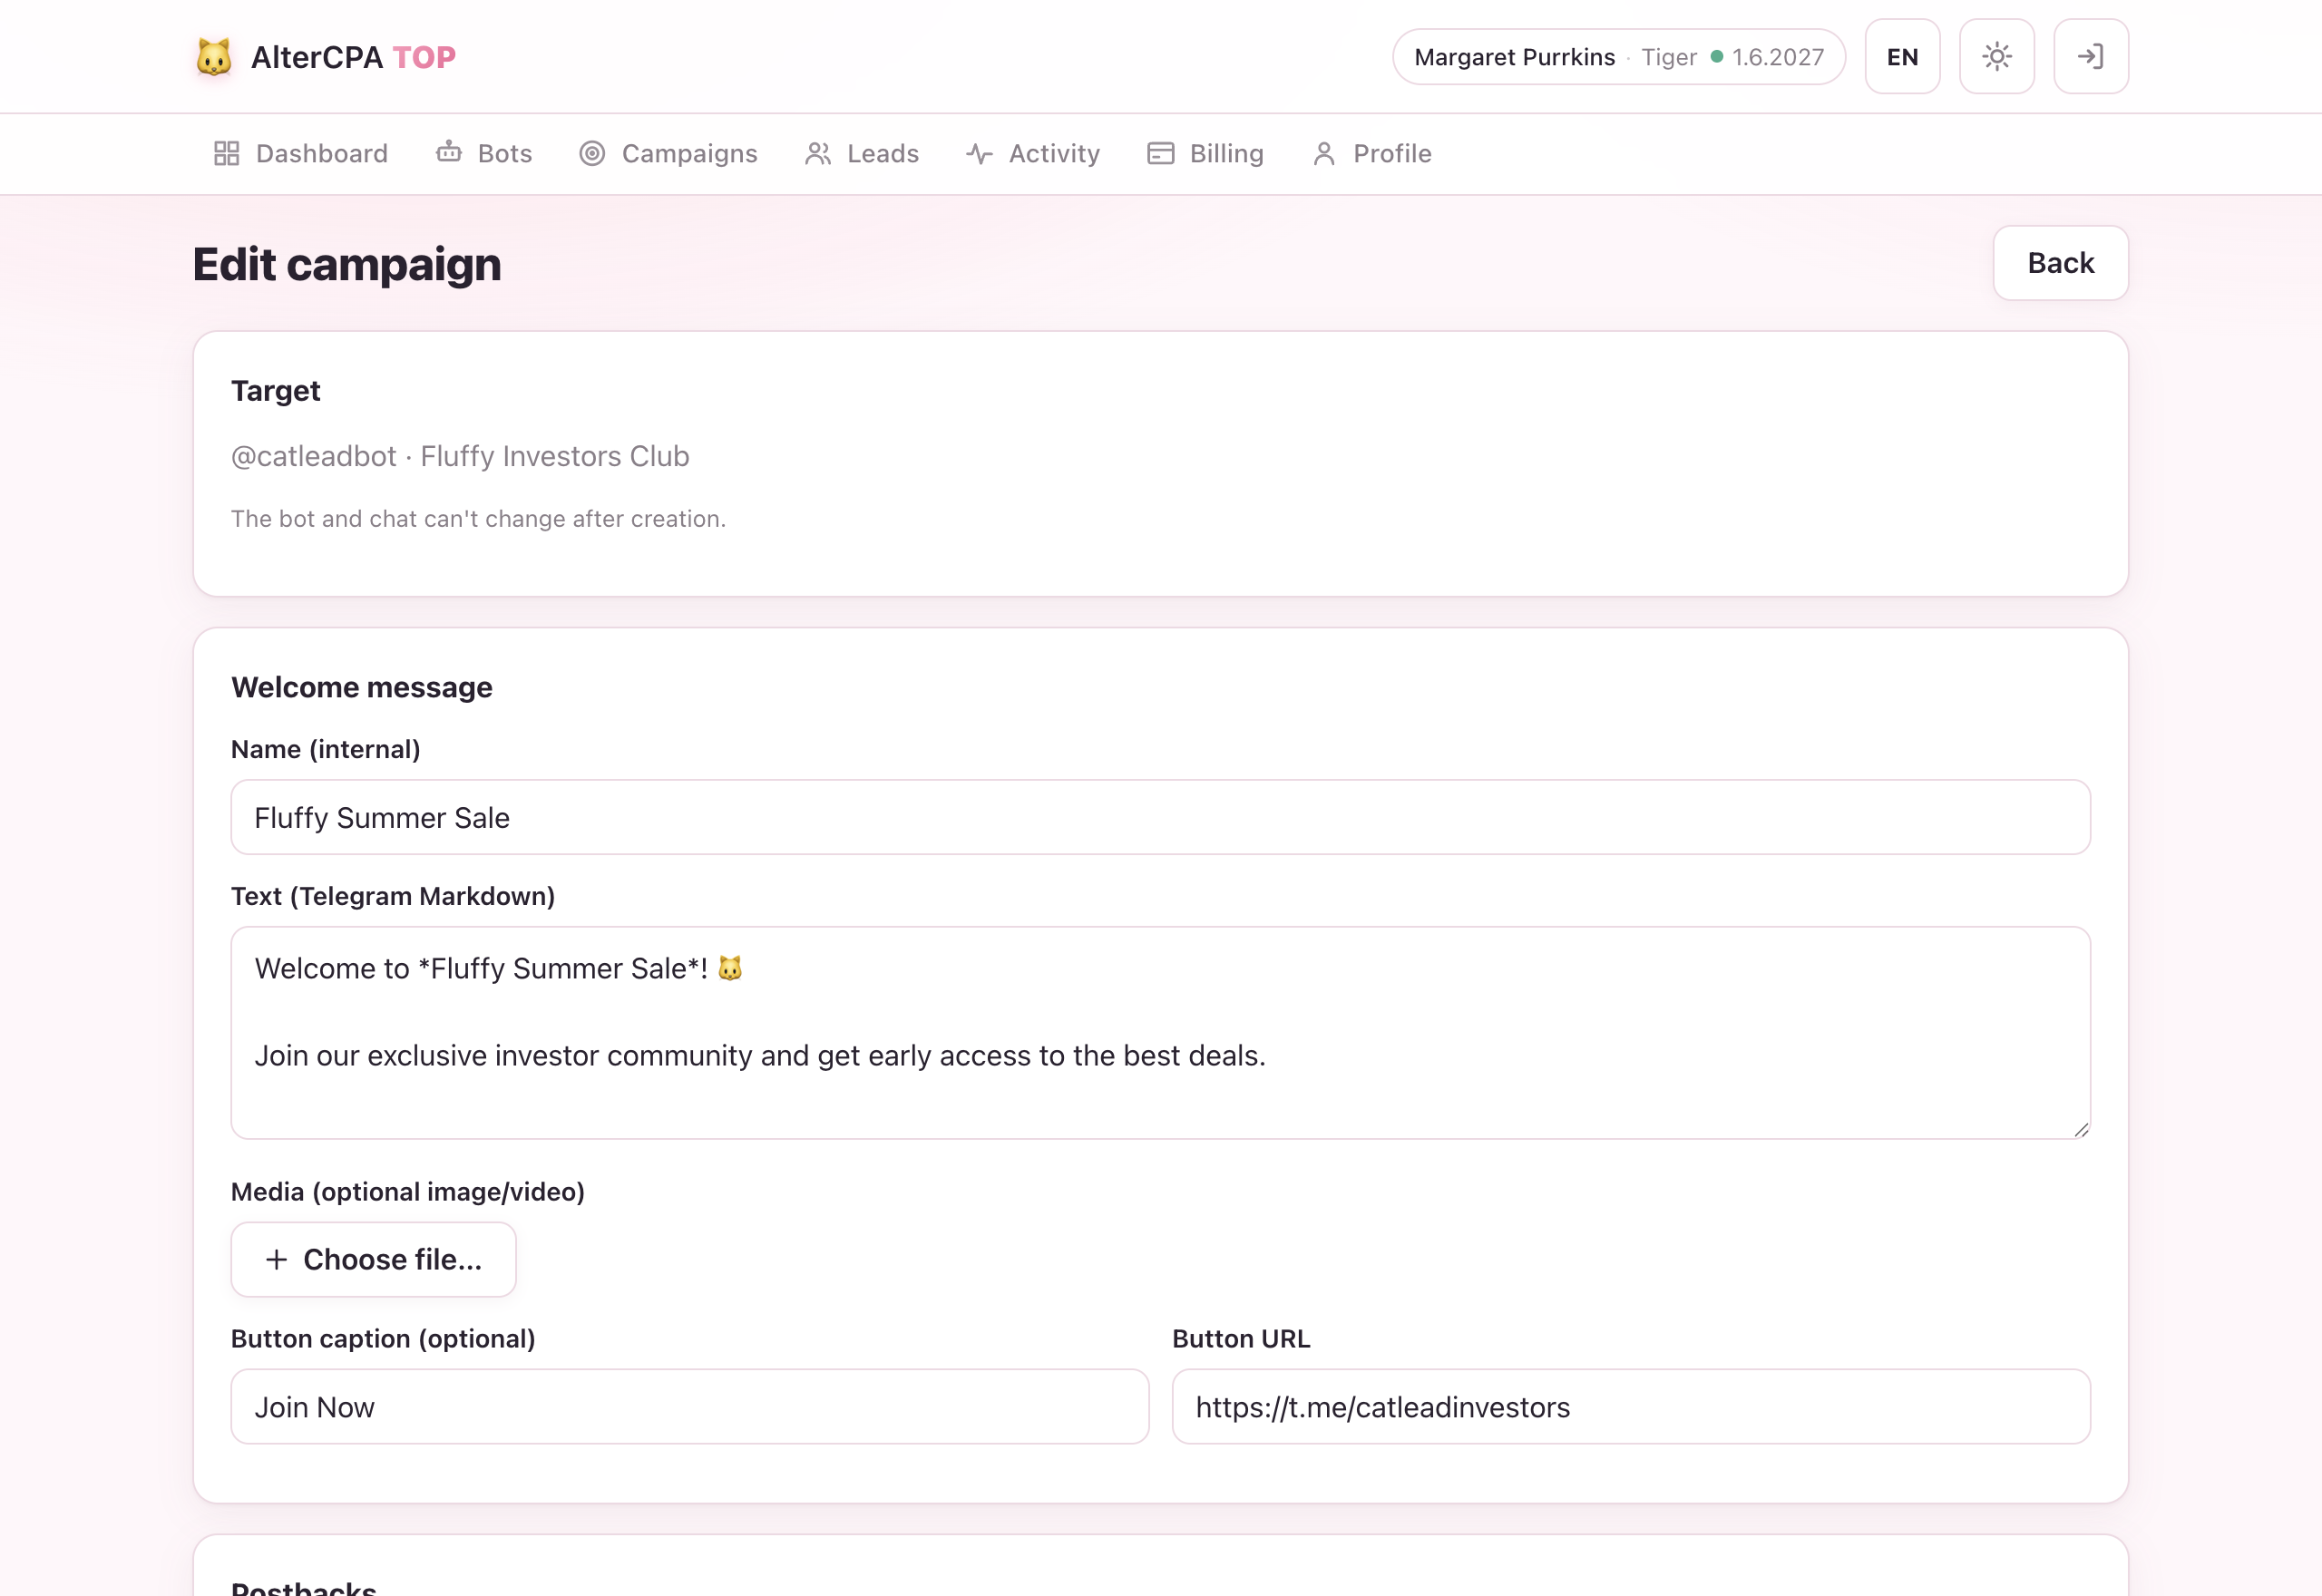Click the Bots robot icon
Image resolution: width=2322 pixels, height=1596 pixels.
(x=449, y=152)
